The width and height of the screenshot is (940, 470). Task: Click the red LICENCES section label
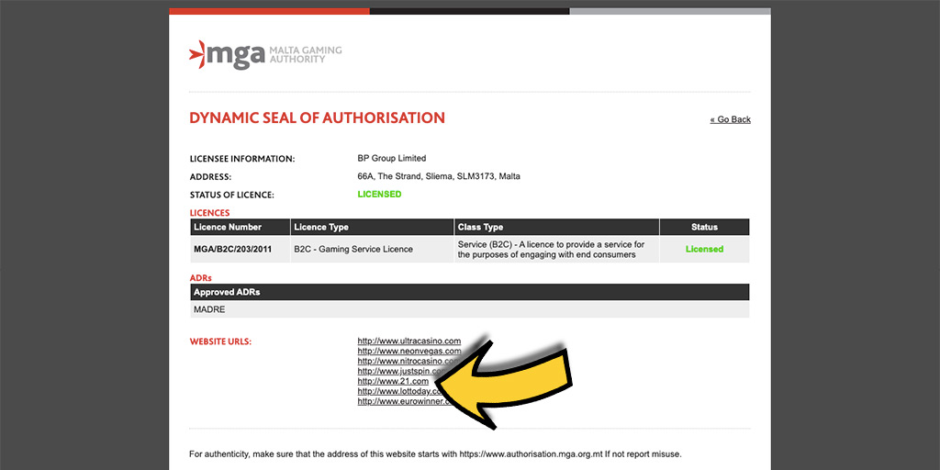(x=210, y=213)
